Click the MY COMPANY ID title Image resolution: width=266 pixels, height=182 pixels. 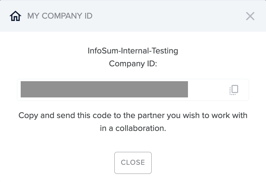click(60, 16)
